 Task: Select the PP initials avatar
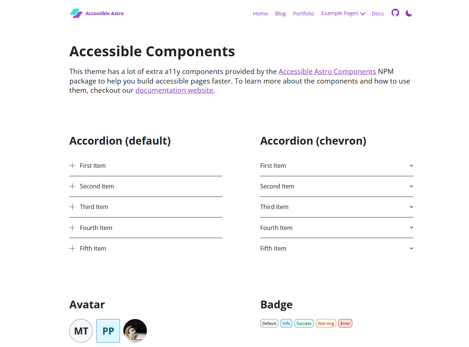tap(108, 330)
